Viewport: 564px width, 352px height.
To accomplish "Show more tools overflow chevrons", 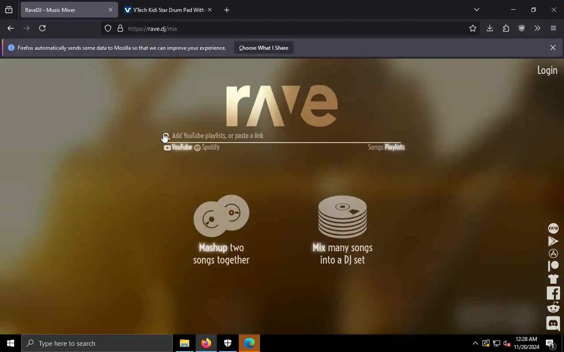I will tap(537, 28).
